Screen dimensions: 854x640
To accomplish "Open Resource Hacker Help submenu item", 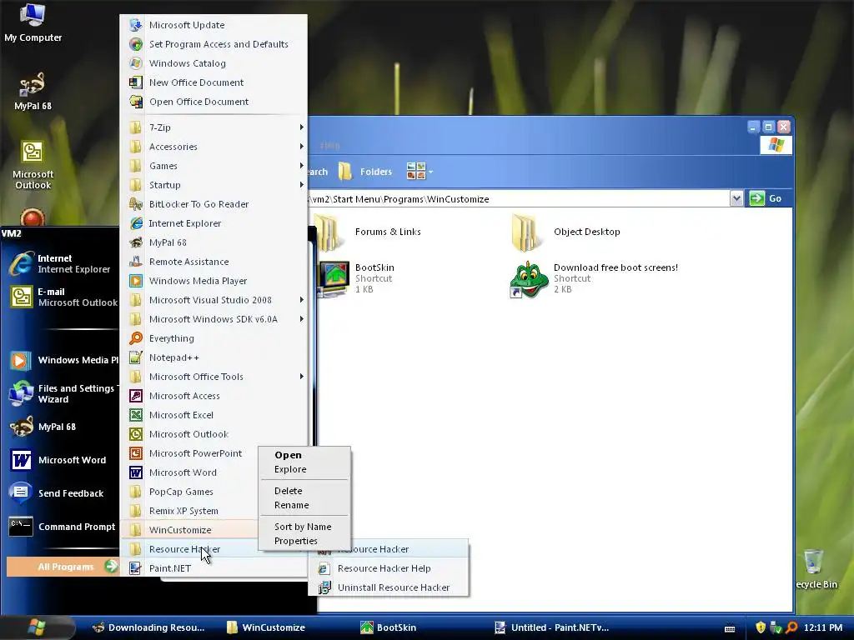I will 389,568.
